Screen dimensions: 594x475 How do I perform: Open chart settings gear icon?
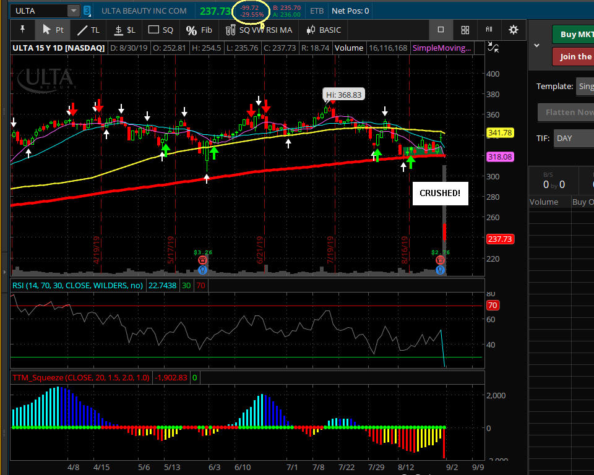513,30
